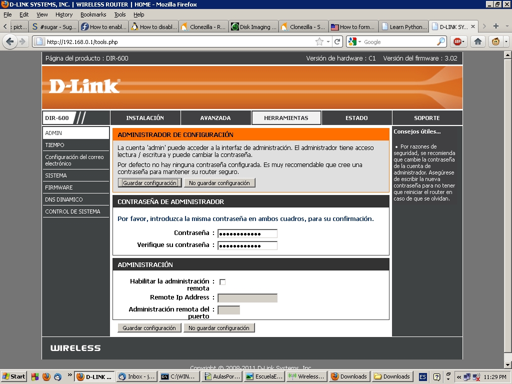Click the Contraseña password field
Viewport: 512px width, 384px height.
pyautogui.click(x=247, y=233)
